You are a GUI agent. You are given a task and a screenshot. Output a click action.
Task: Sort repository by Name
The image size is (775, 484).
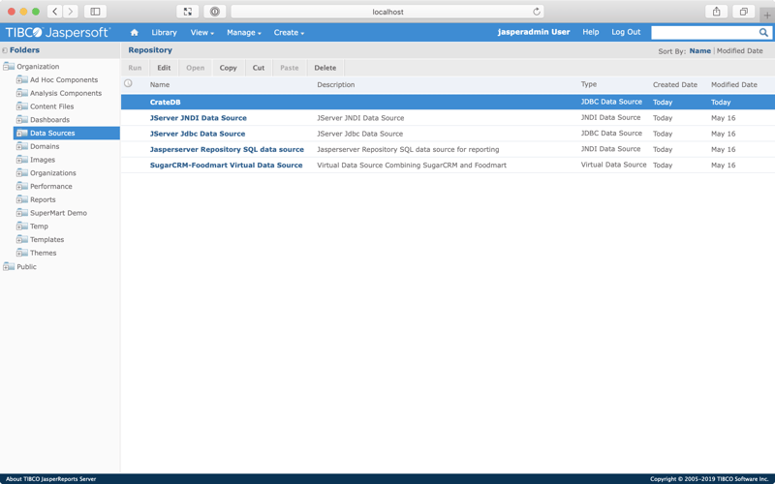(699, 51)
